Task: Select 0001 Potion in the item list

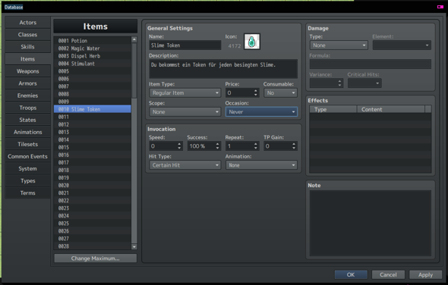Action: pyautogui.click(x=93, y=41)
